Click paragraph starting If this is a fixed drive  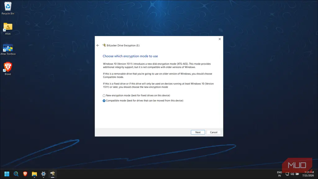coord(158,85)
